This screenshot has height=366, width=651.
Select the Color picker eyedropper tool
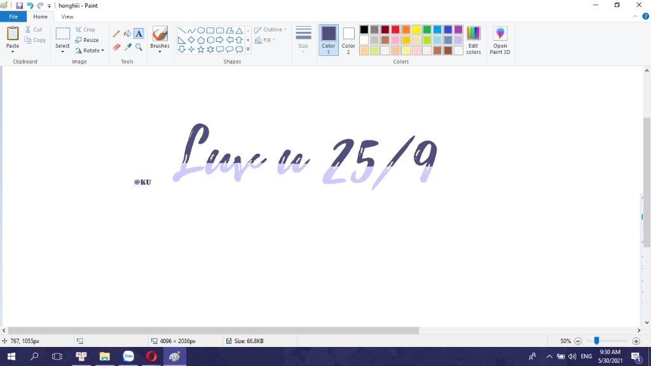[128, 47]
